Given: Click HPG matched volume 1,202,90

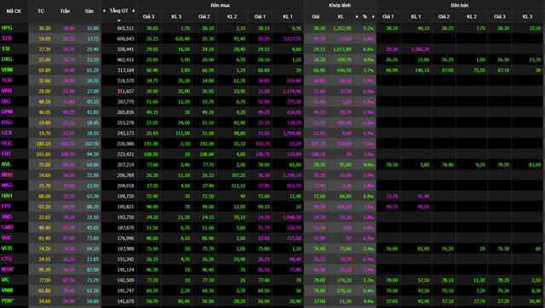Looking at the screenshot, I should 342,28.
